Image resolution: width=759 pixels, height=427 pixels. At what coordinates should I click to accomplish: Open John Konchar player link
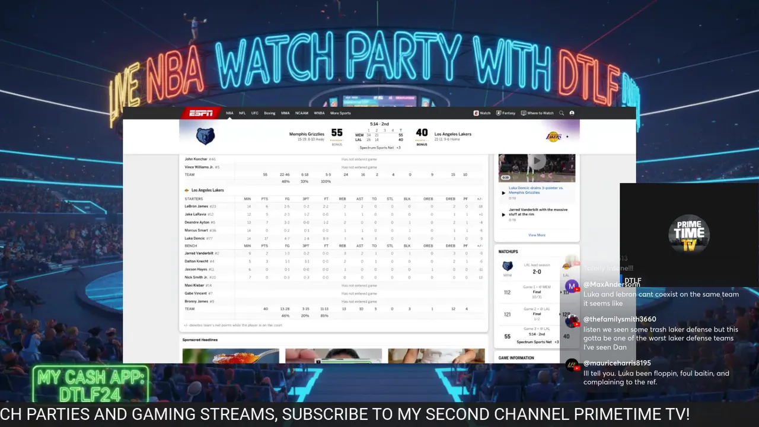196,159
